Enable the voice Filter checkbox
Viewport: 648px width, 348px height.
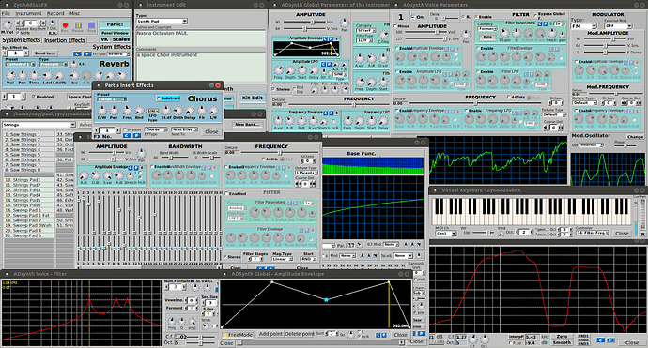pyautogui.click(x=477, y=17)
